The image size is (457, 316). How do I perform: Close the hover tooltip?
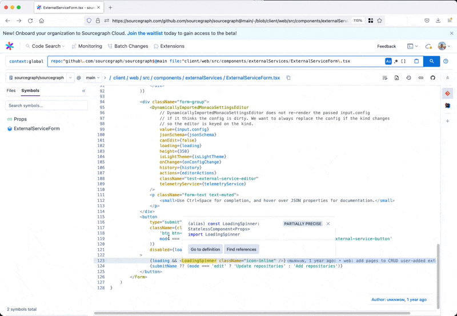328,224
